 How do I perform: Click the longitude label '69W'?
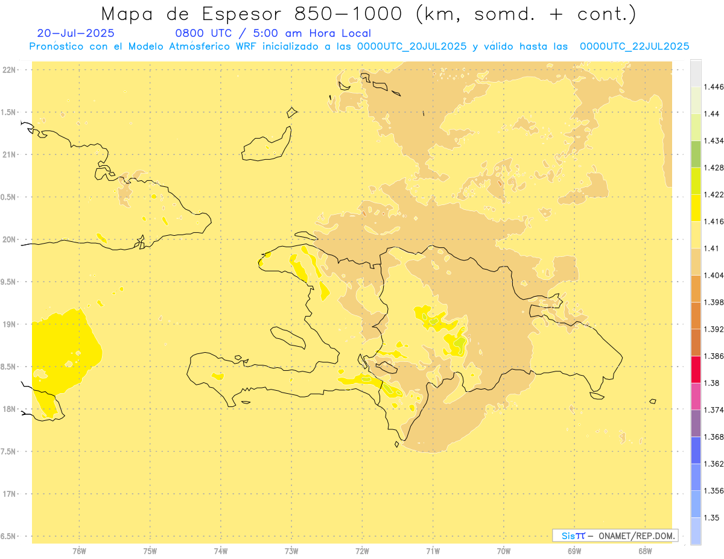point(574,551)
